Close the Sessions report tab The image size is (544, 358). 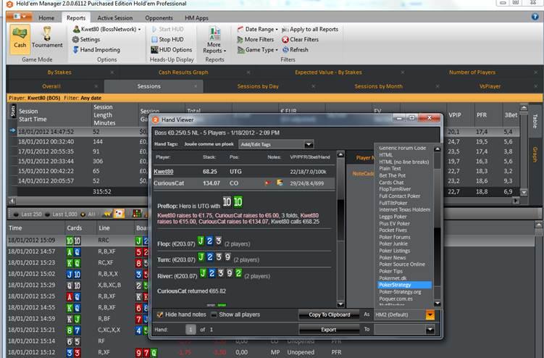point(196,86)
